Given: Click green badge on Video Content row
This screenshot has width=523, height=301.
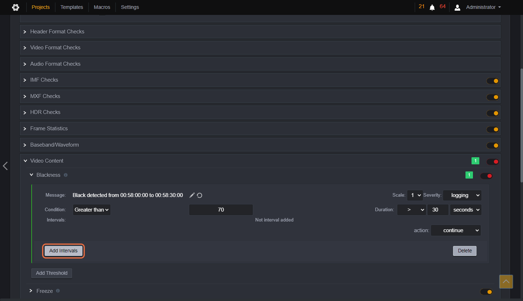Looking at the screenshot, I should (x=475, y=161).
